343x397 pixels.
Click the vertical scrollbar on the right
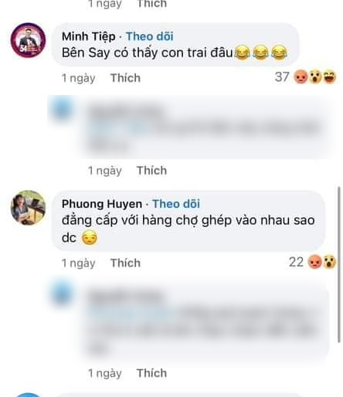point(339,265)
